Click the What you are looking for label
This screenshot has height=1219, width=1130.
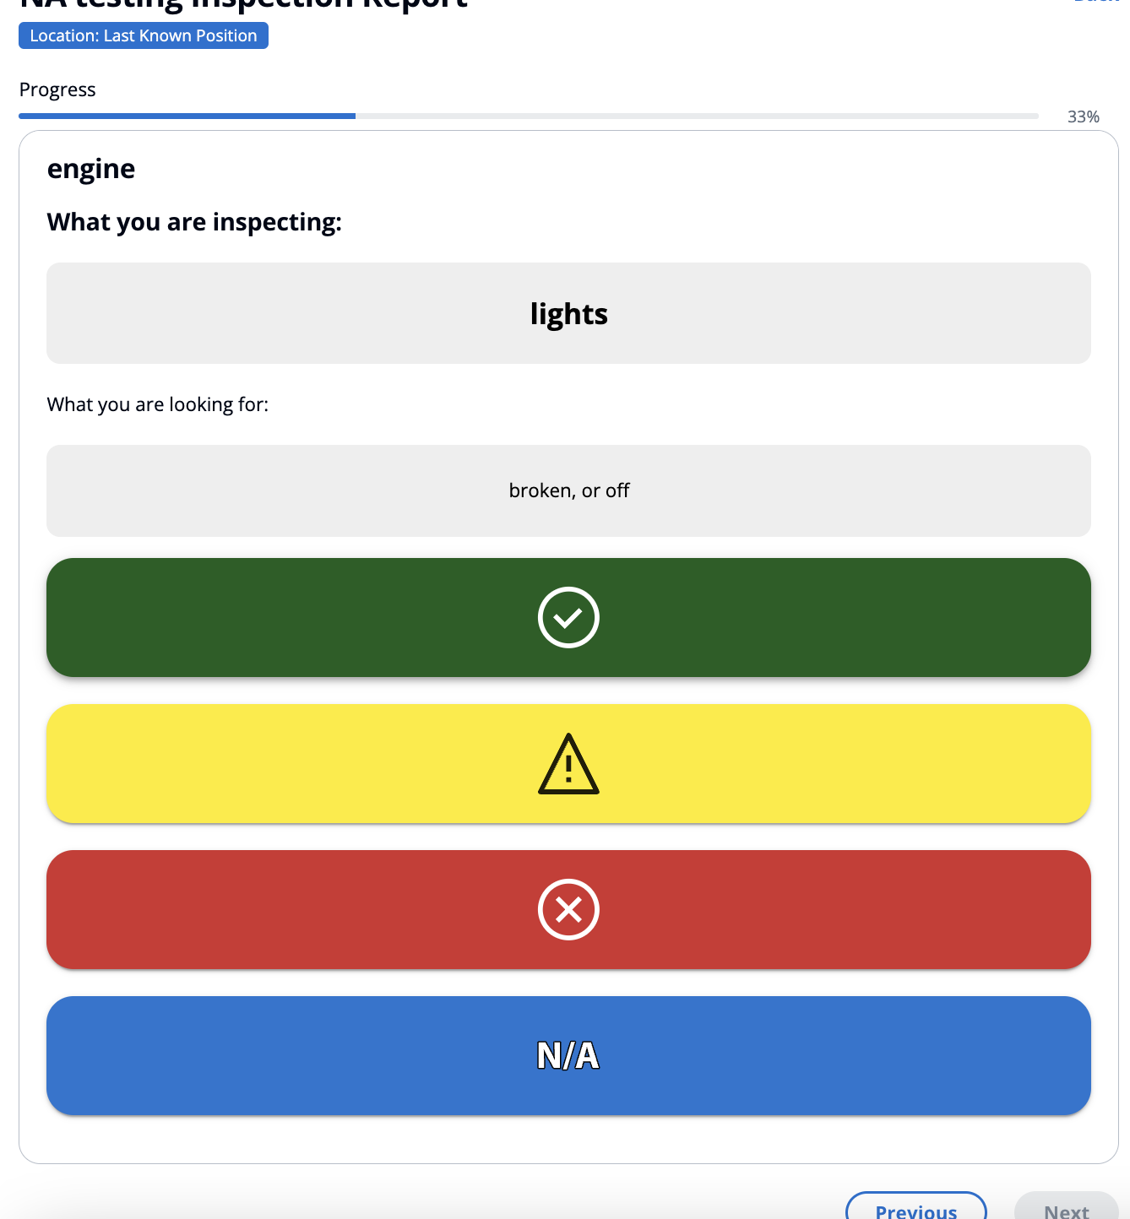157,404
